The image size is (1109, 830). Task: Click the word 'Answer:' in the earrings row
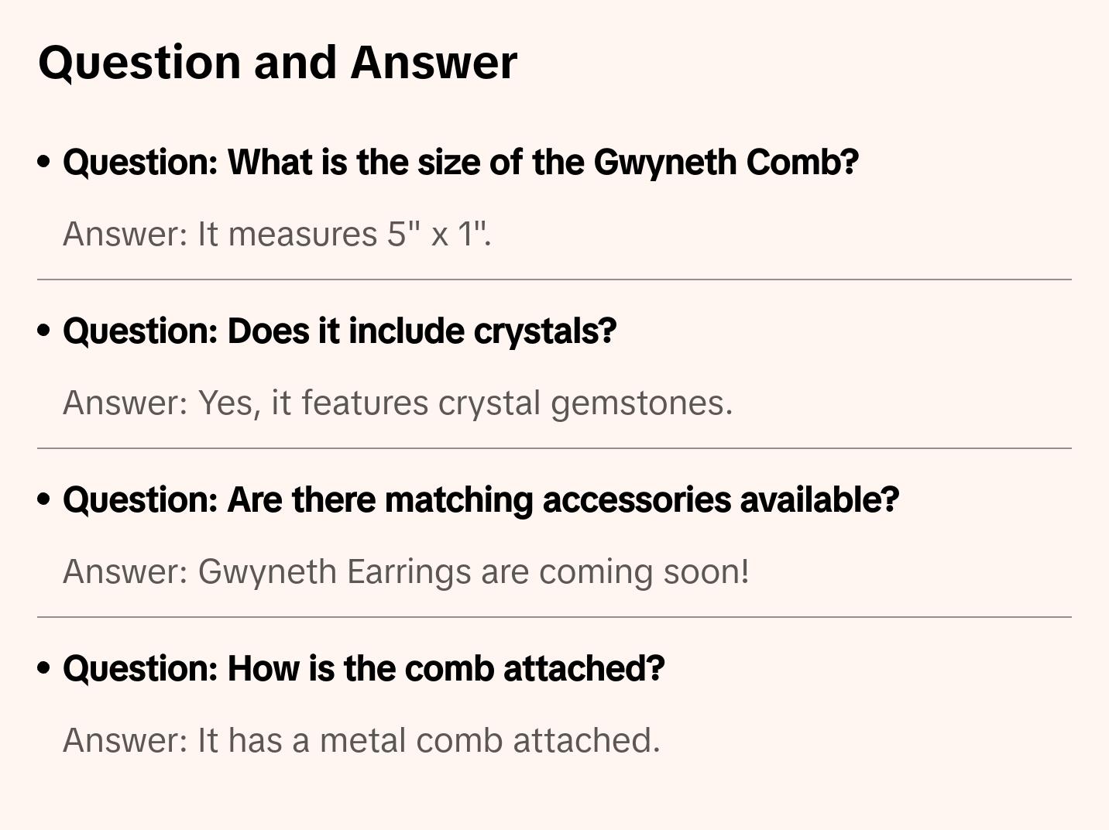point(125,571)
